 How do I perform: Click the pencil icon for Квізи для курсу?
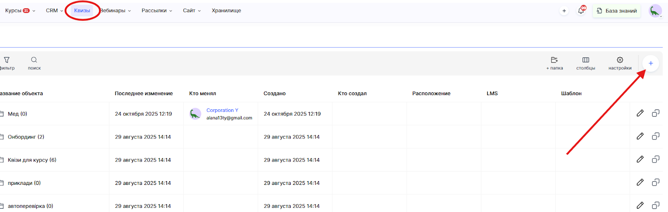coord(640,159)
